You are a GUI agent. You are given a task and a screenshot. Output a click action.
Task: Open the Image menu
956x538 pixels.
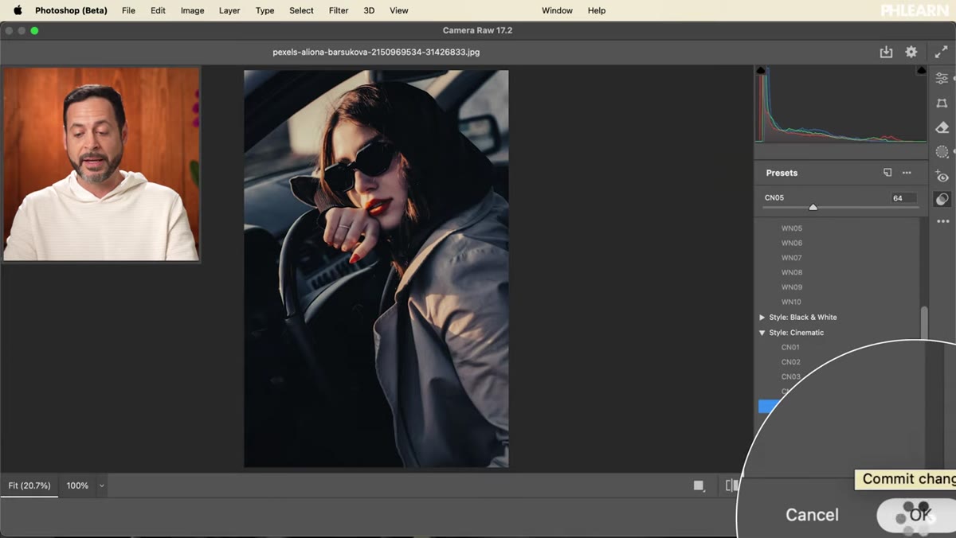192,10
